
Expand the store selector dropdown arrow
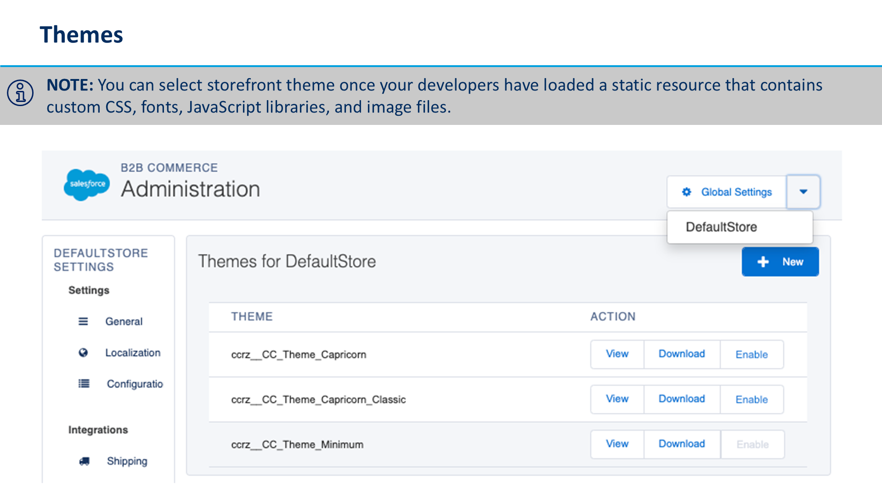[803, 192]
